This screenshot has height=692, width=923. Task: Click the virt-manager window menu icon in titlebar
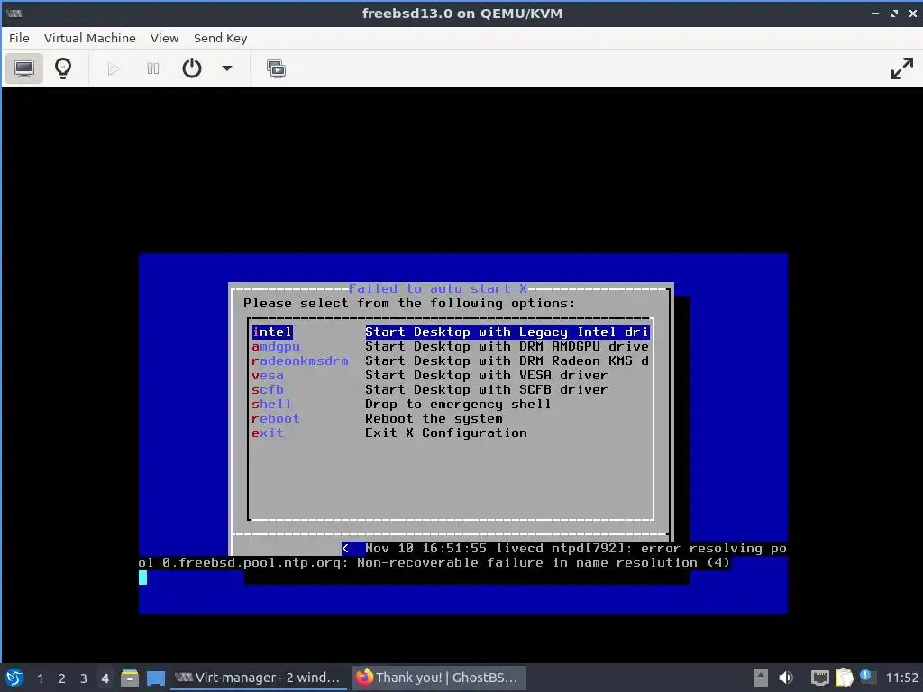coord(14,13)
